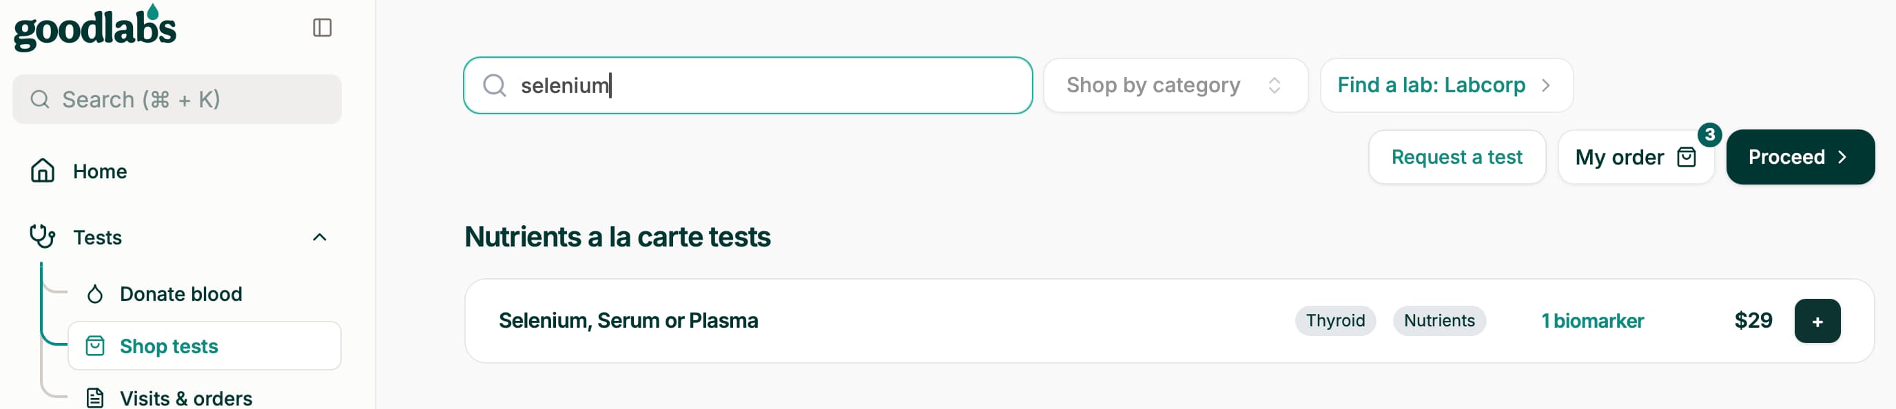Click the Proceed button
This screenshot has height=409, width=1896.
(x=1800, y=157)
